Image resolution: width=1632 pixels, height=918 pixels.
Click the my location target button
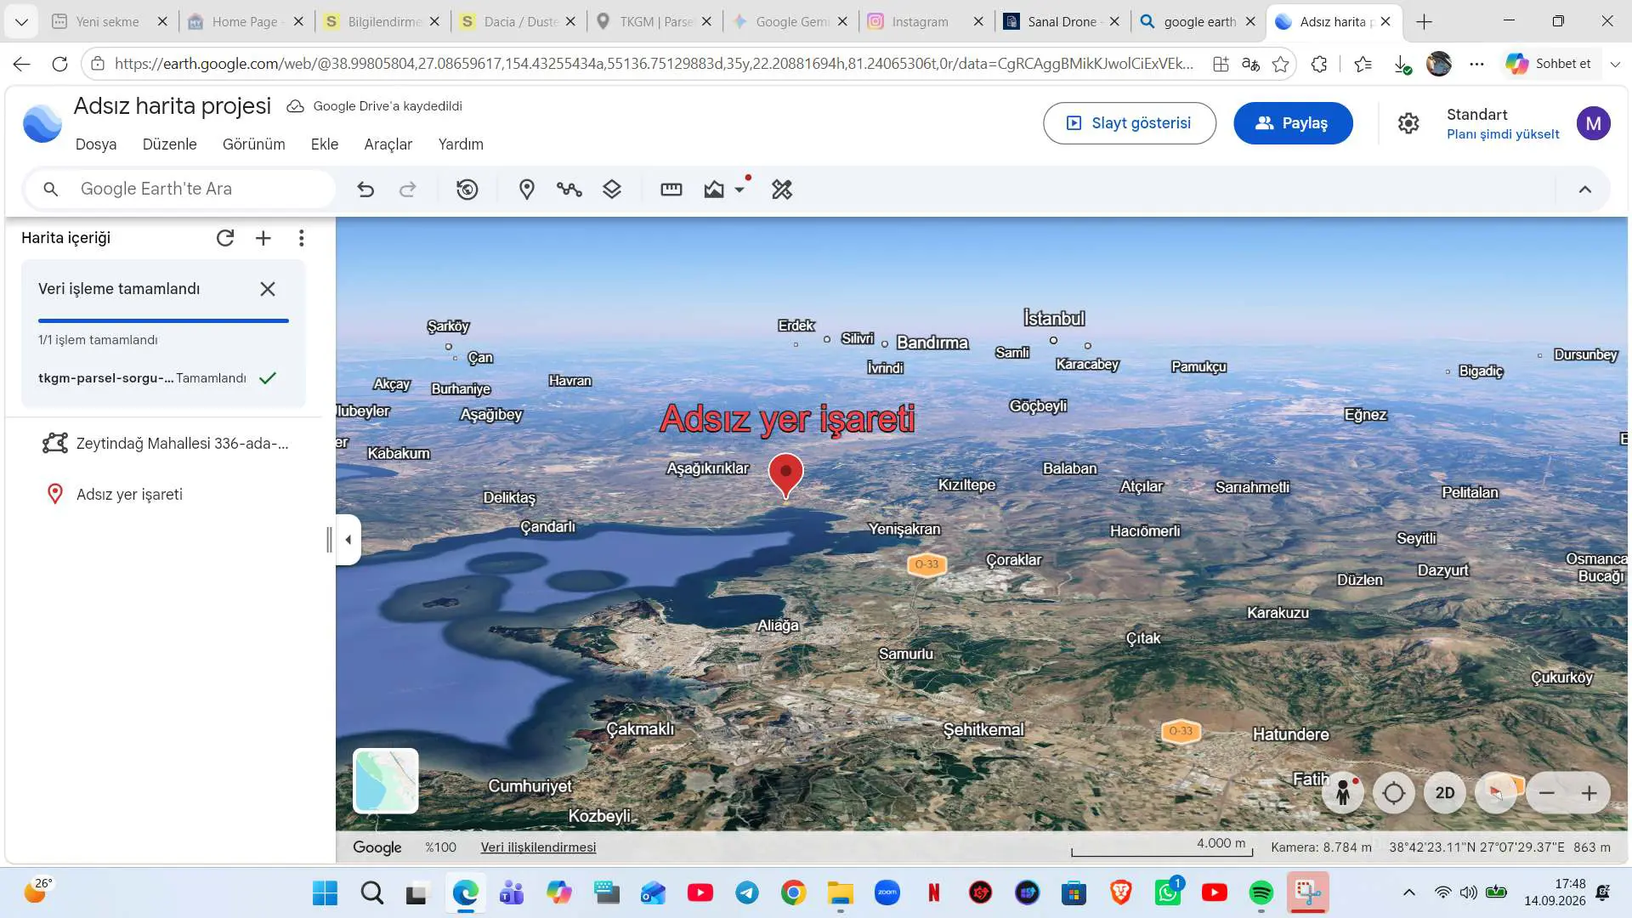(1394, 793)
